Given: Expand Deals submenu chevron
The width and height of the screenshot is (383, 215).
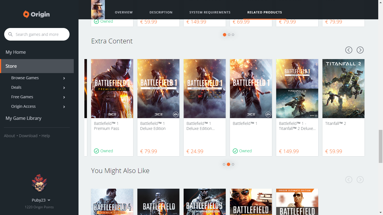Looking at the screenshot, I should [64, 88].
